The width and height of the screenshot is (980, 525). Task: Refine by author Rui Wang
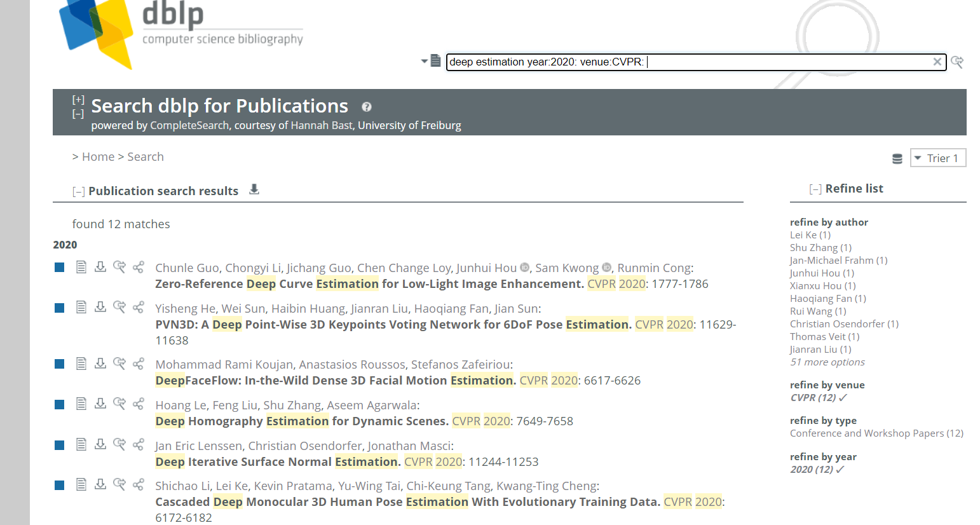click(818, 311)
